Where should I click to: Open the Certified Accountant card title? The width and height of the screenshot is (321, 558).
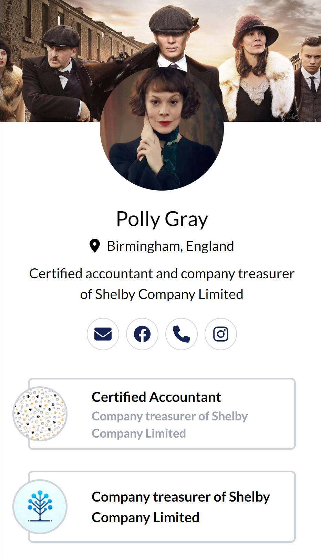tap(156, 397)
